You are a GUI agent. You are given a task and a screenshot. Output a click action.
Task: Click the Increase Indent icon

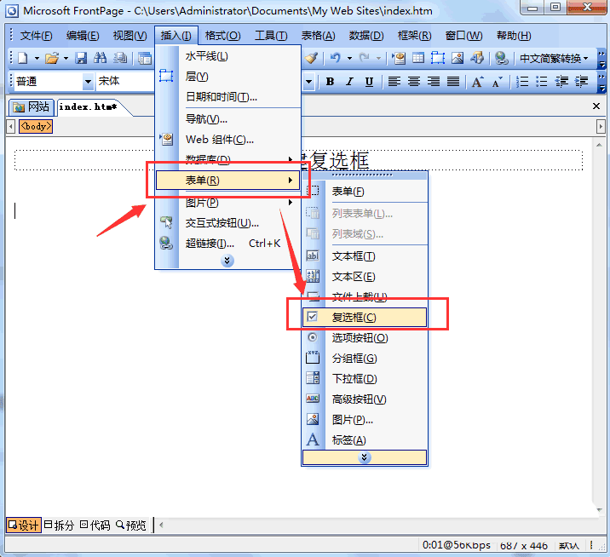pyautogui.click(x=581, y=82)
